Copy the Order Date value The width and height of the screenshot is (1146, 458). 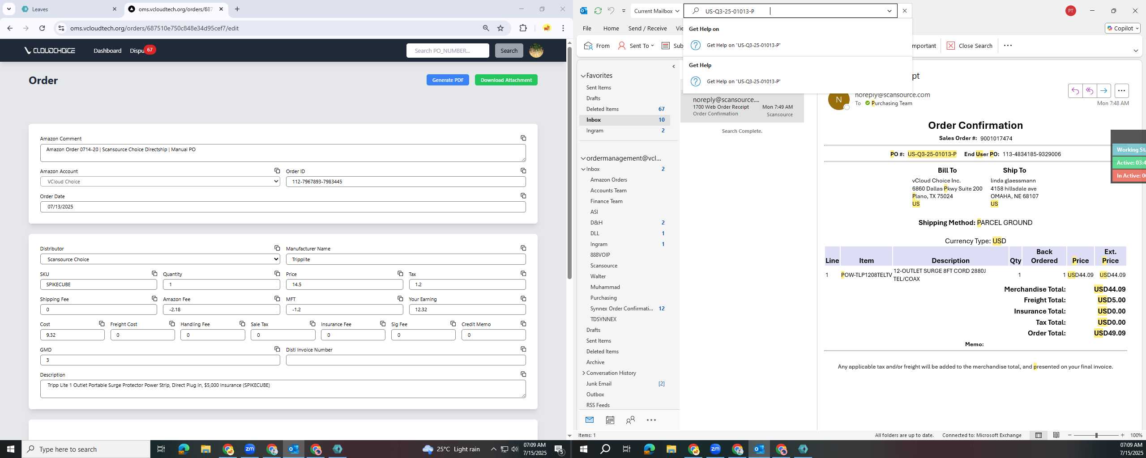point(523,196)
